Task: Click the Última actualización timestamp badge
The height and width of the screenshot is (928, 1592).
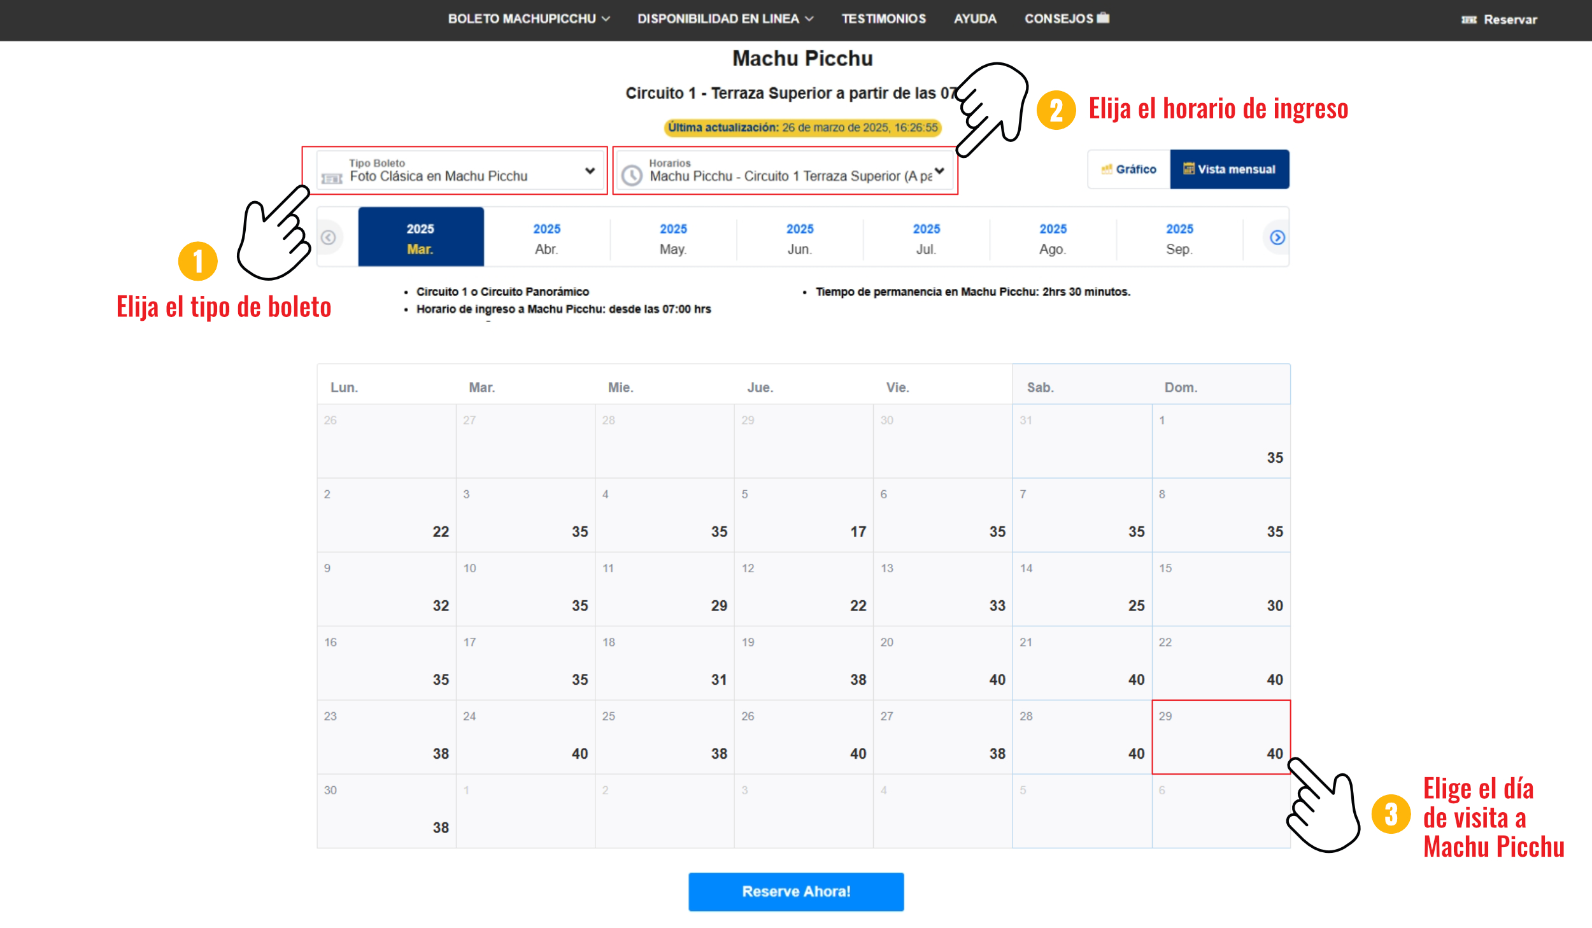Action: coord(802,127)
